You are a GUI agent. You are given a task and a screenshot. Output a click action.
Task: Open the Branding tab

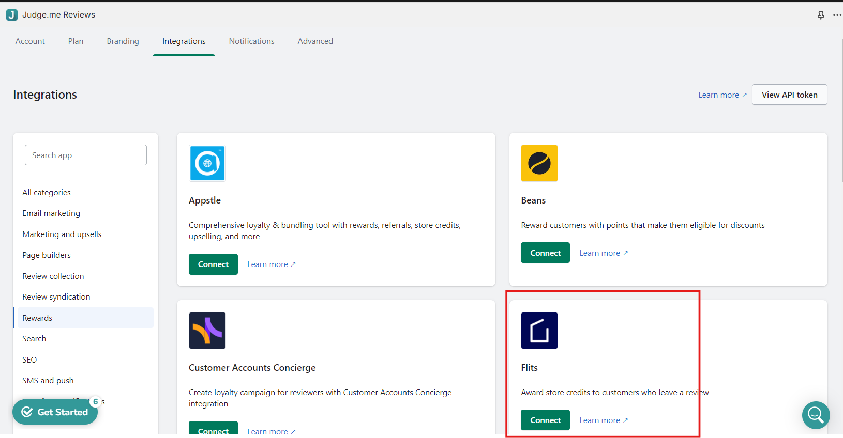tap(123, 41)
